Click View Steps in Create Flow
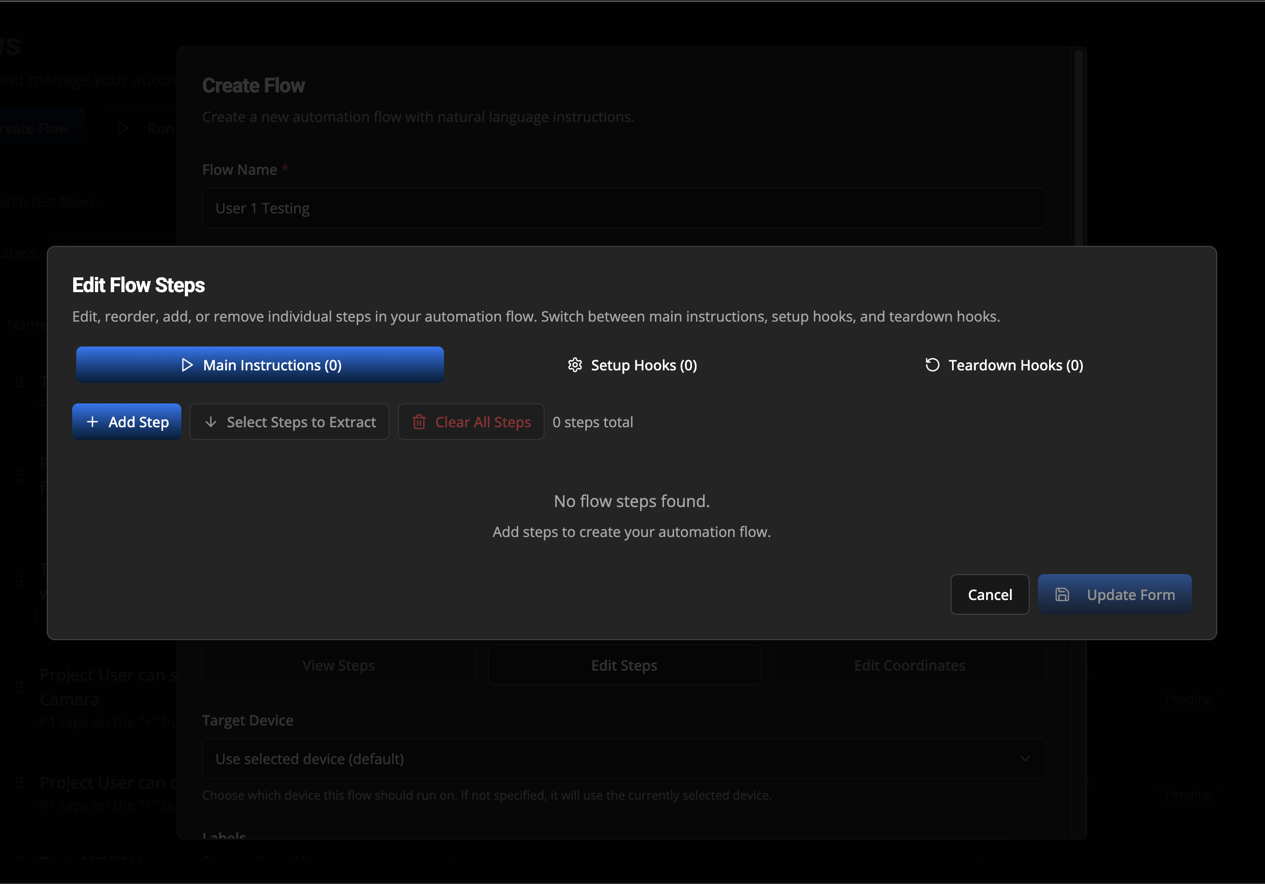 pyautogui.click(x=338, y=665)
